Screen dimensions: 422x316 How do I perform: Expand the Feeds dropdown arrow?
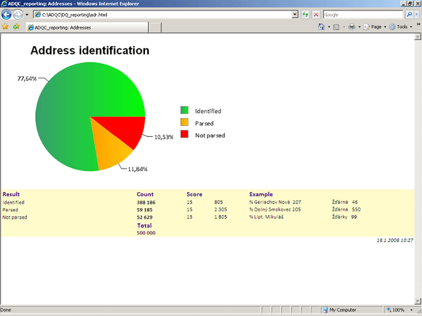coord(344,27)
